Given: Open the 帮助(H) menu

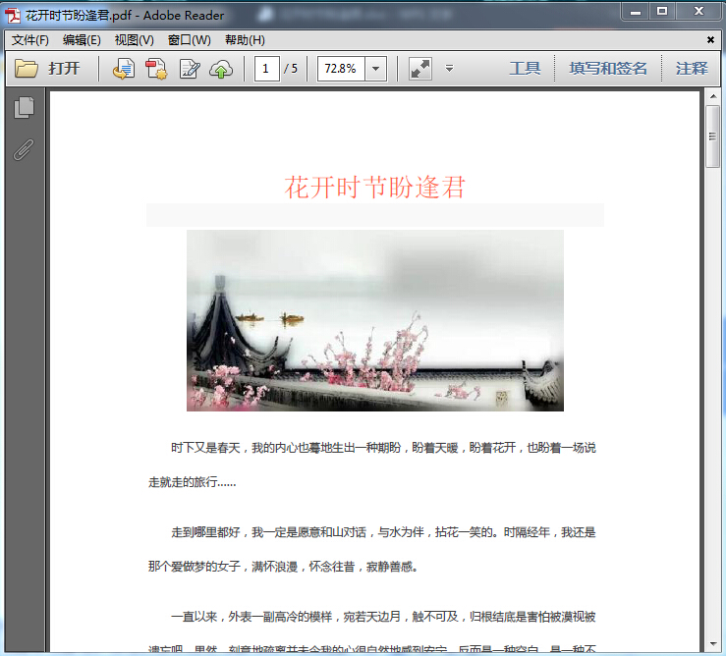Looking at the screenshot, I should tap(245, 40).
